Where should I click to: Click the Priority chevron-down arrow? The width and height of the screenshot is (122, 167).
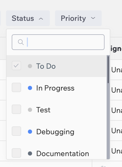93,18
